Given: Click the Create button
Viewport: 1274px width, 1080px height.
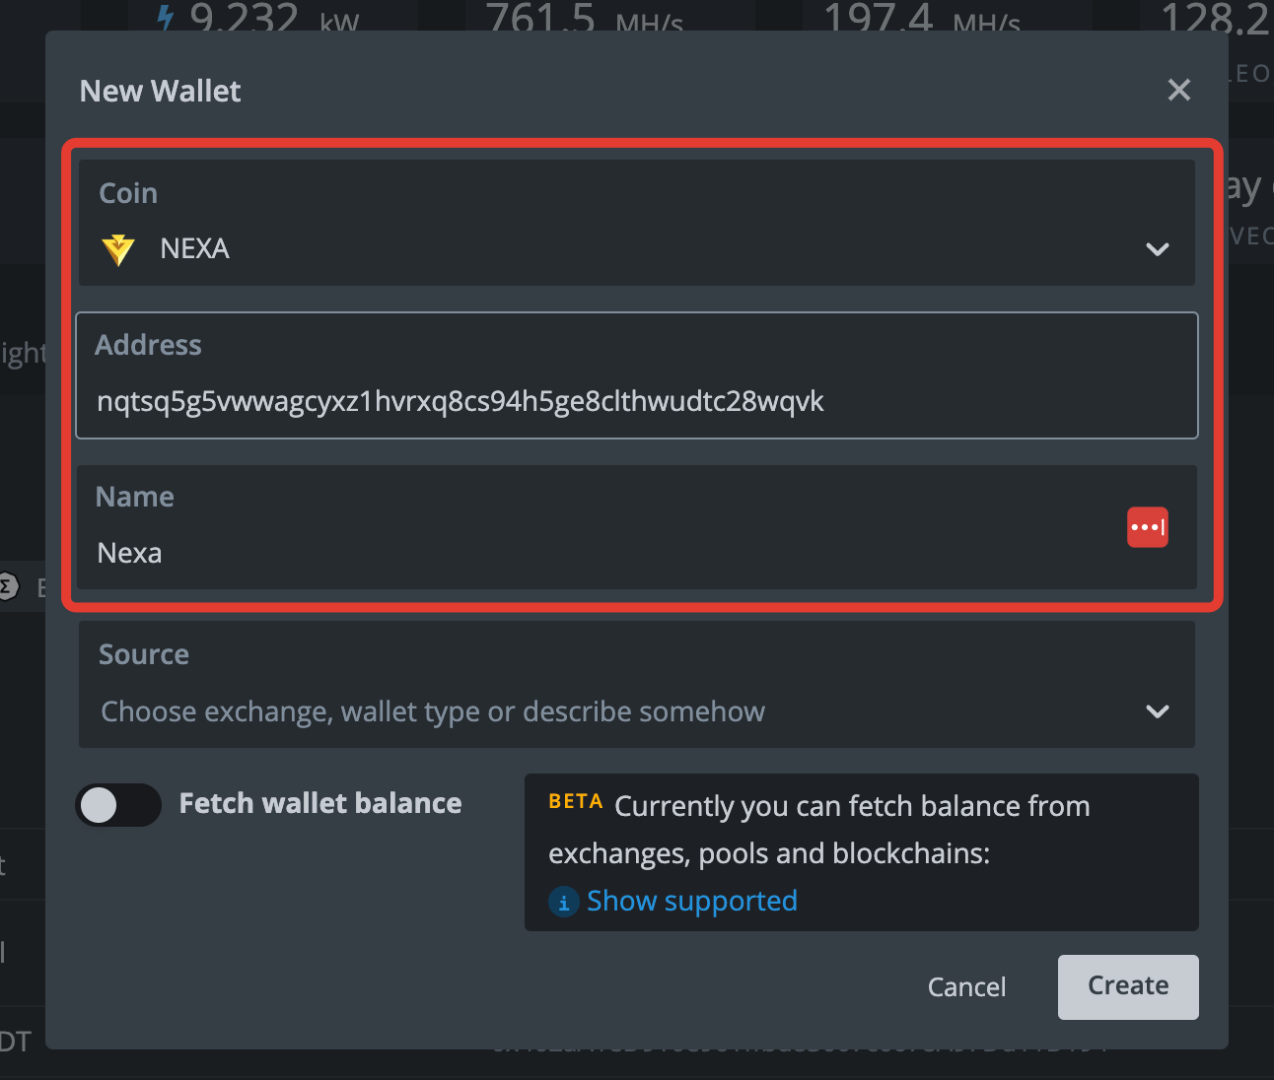Looking at the screenshot, I should pos(1127,986).
